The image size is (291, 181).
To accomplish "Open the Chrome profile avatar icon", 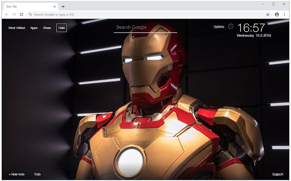I will click(x=277, y=14).
